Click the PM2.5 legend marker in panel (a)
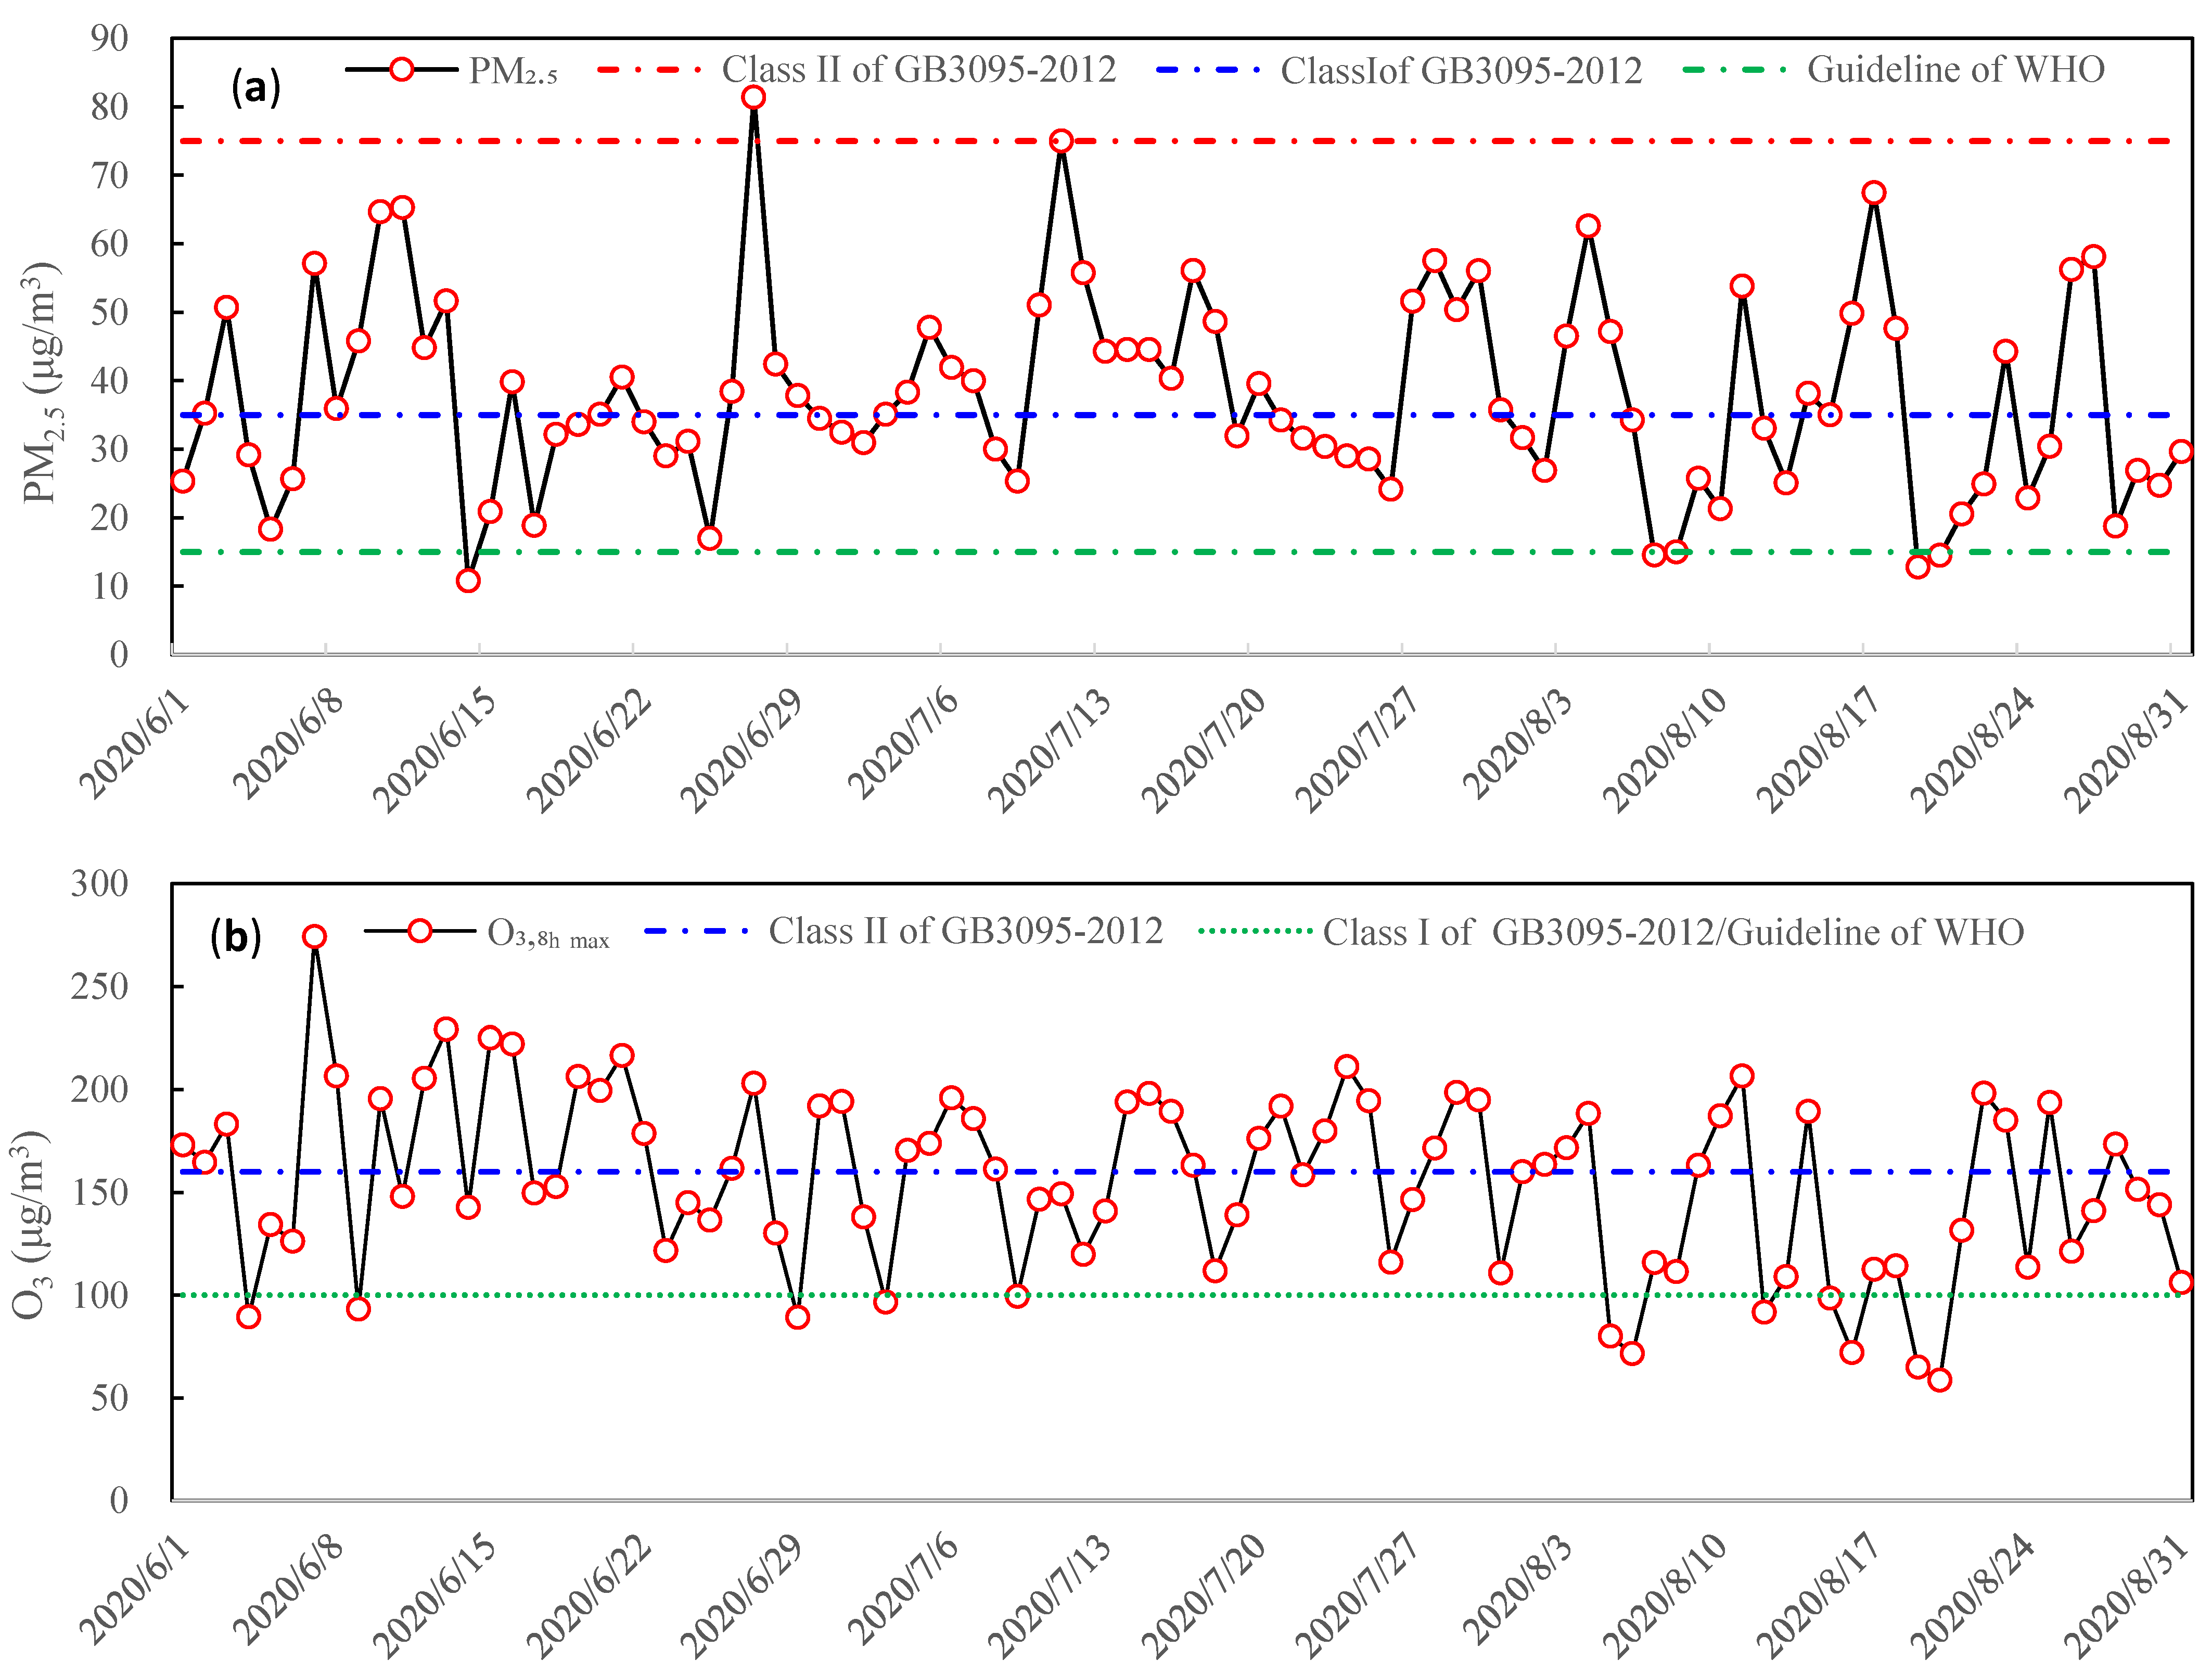 click(x=401, y=69)
